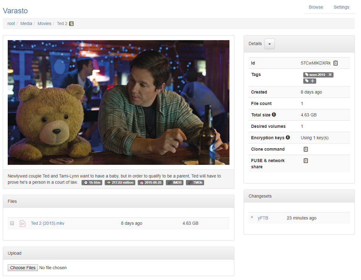Click the 2015-06-25 release date badge
The image size is (361, 280).
(x=150, y=182)
